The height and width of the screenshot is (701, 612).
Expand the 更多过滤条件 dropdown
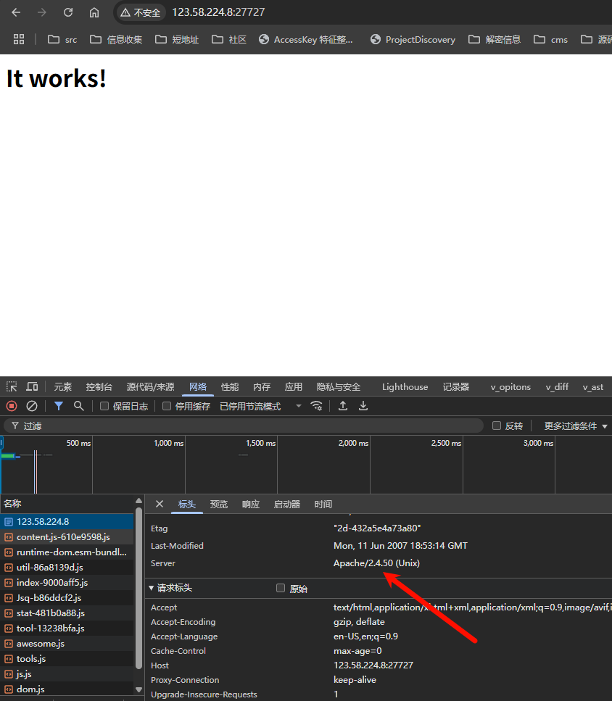[576, 426]
